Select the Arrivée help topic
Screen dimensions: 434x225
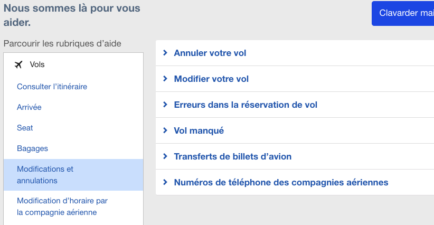coord(29,107)
